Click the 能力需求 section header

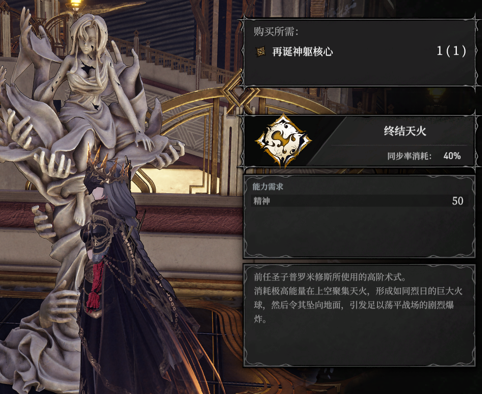click(268, 186)
